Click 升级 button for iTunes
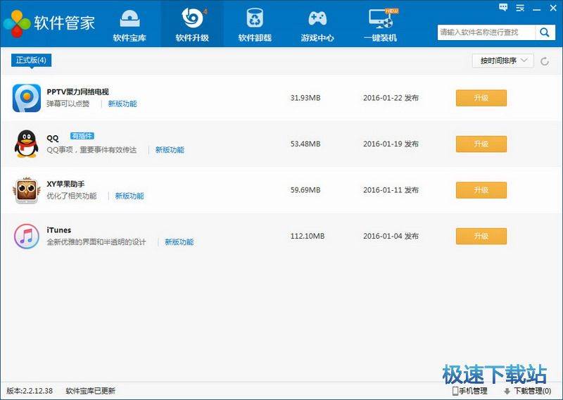The height and width of the screenshot is (400, 563). click(x=481, y=236)
